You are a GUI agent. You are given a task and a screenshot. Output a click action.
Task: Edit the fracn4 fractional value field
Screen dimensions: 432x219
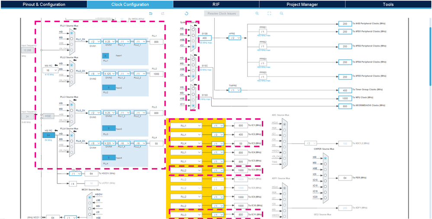[109, 158]
